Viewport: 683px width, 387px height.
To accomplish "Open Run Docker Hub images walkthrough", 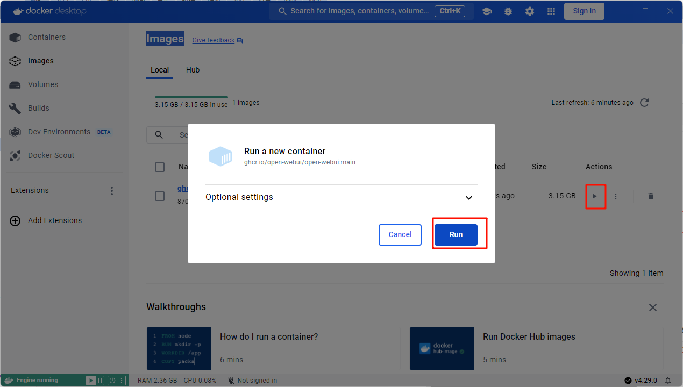I will pyautogui.click(x=536, y=348).
